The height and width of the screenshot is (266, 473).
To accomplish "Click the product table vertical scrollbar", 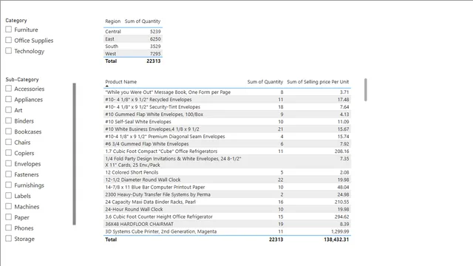I will tap(366, 89).
